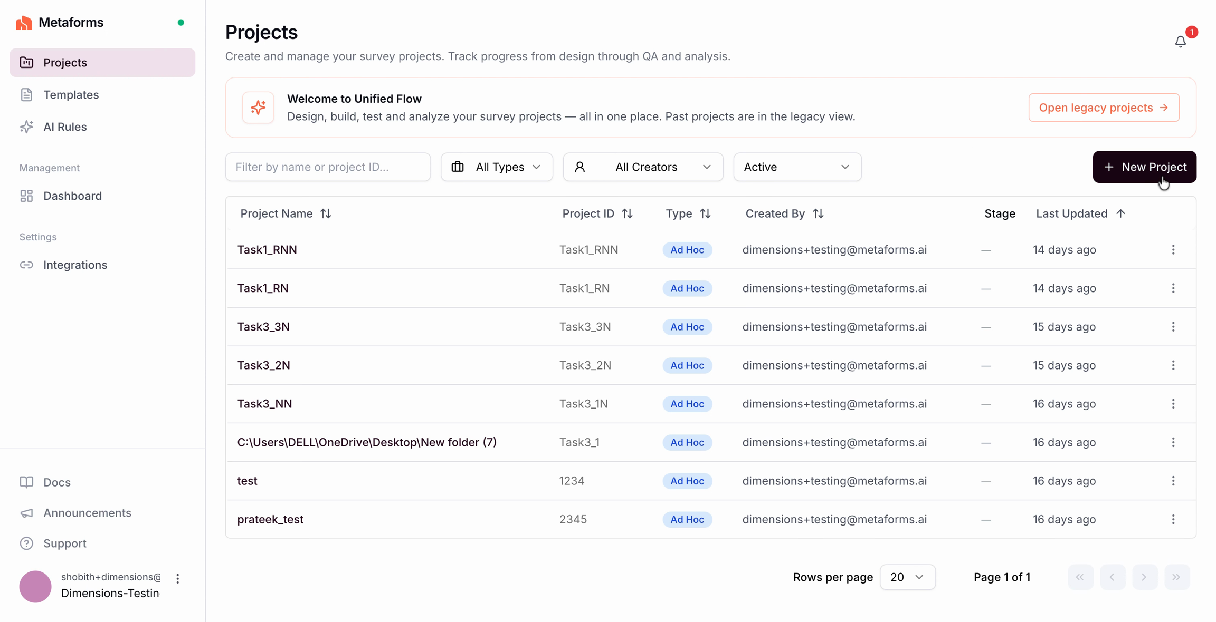Image resolution: width=1216 pixels, height=622 pixels.
Task: Click the user profile avatar
Action: pos(35,586)
